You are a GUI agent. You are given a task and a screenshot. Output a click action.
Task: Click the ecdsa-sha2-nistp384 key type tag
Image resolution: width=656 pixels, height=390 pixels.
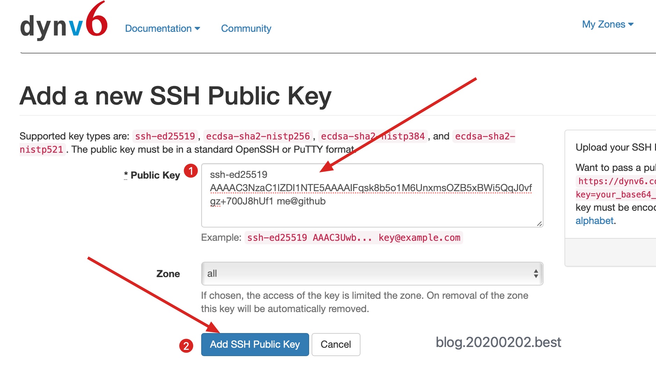click(x=373, y=136)
